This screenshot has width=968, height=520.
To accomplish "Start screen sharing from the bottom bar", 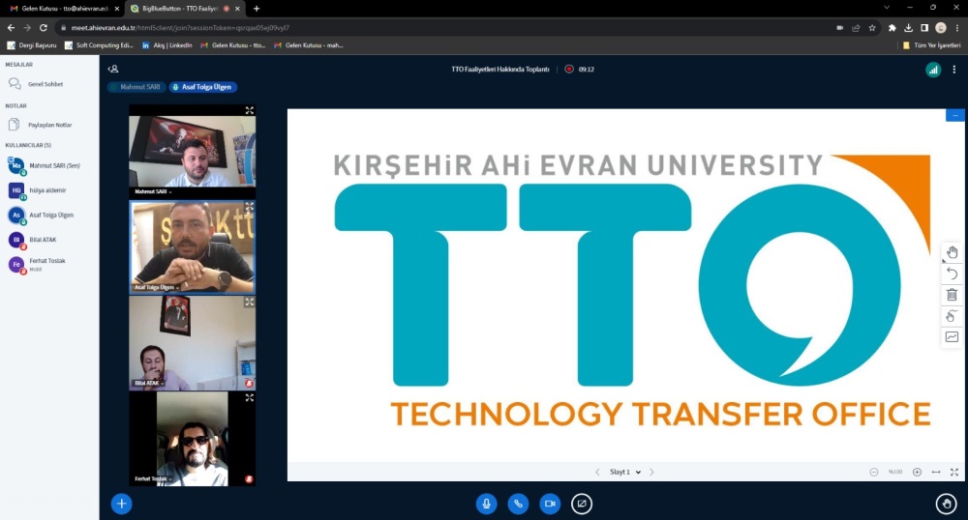I will (x=582, y=504).
